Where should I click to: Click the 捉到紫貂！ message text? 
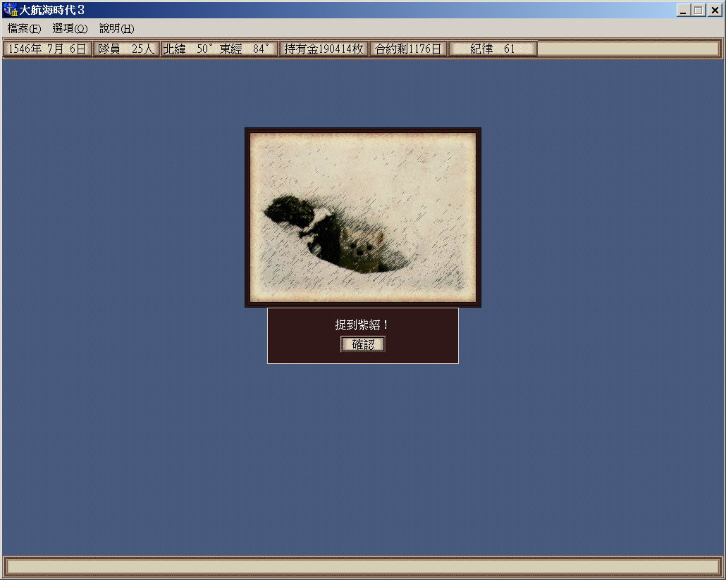362,325
